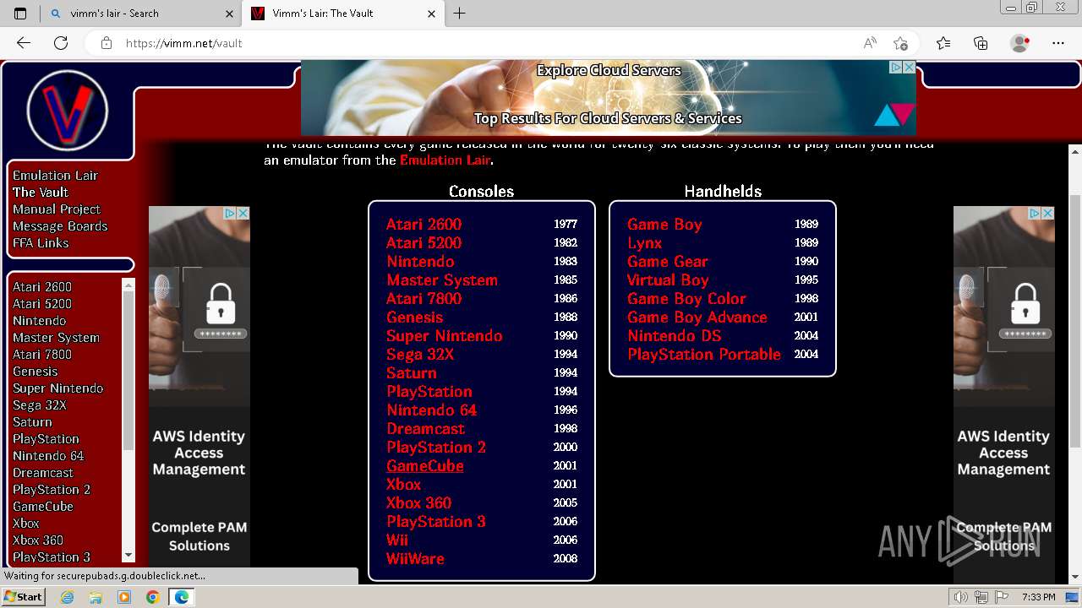View site info via padlock icon
1082x608 pixels.
tap(106, 43)
